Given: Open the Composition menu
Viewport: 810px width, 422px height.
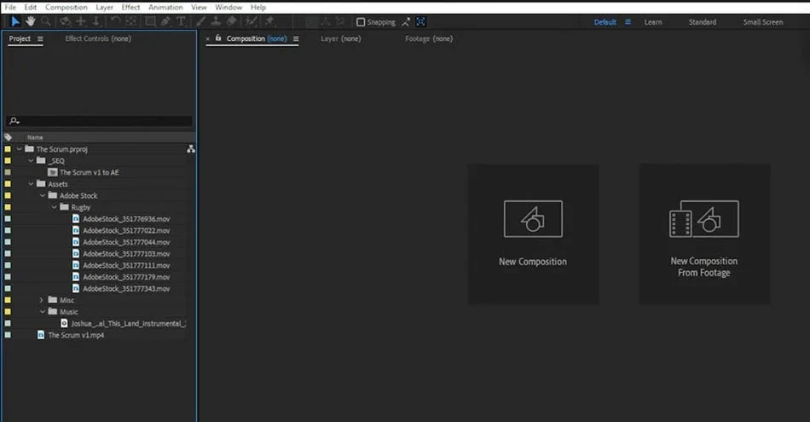Looking at the screenshot, I should (67, 7).
